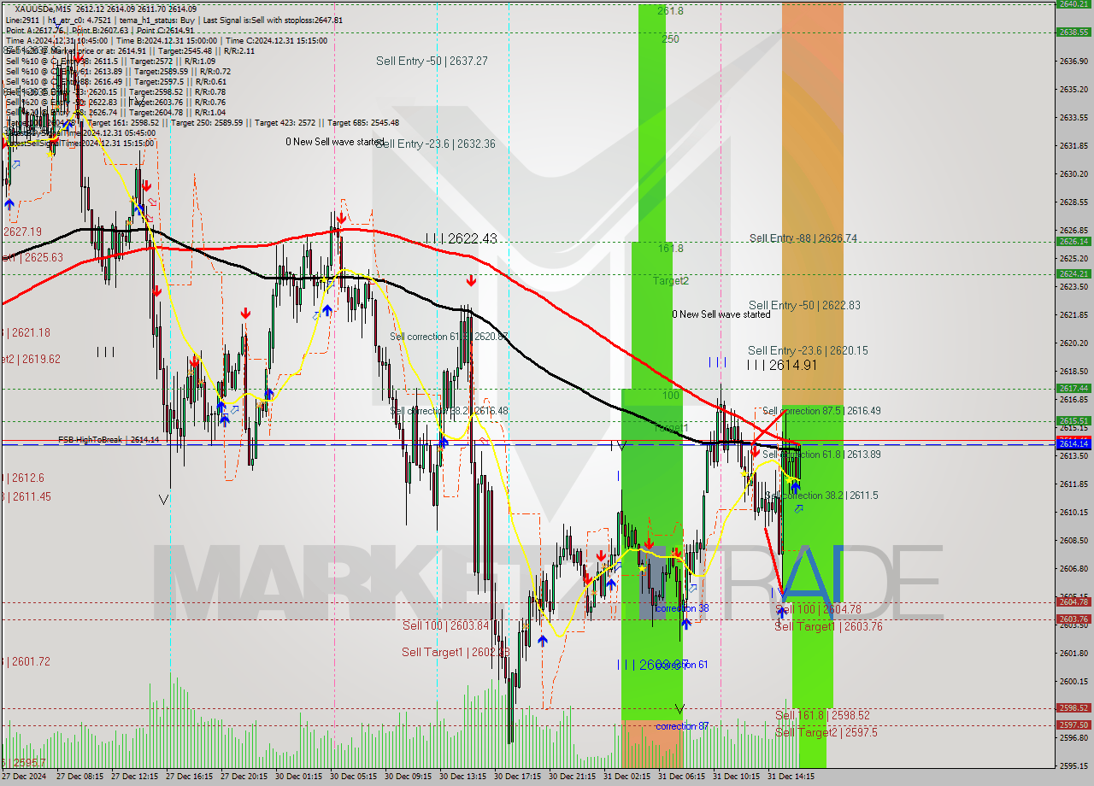Click the left-edge '2625.63' level label
The image size is (1094, 786).
click(x=33, y=257)
